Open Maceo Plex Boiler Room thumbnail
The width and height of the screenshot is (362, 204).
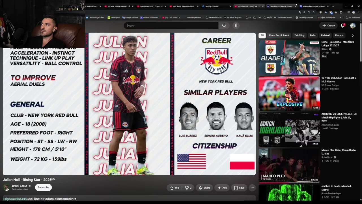pyautogui.click(x=289, y=165)
